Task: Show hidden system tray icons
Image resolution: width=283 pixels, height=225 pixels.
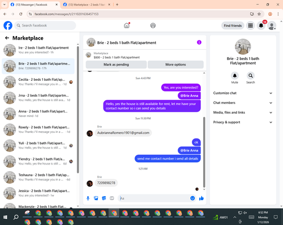Action: click(x=234, y=217)
